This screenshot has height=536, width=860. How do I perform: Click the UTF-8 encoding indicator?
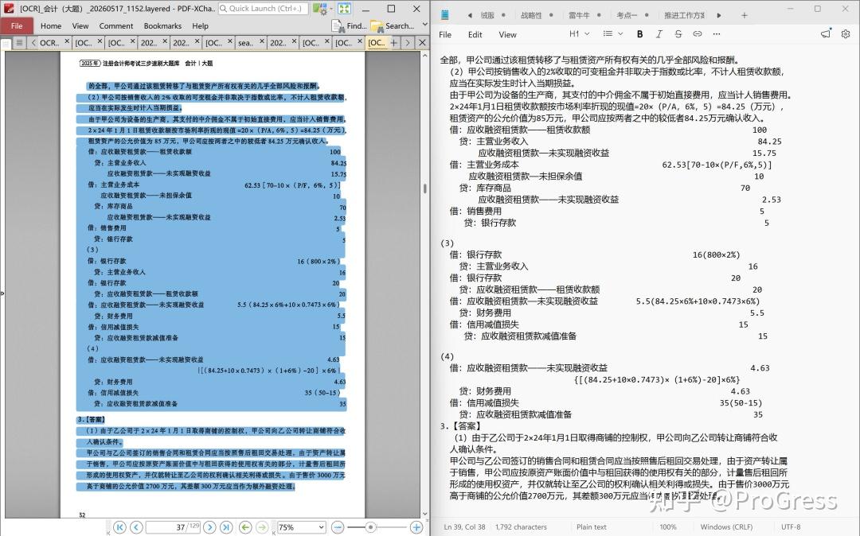point(791,526)
